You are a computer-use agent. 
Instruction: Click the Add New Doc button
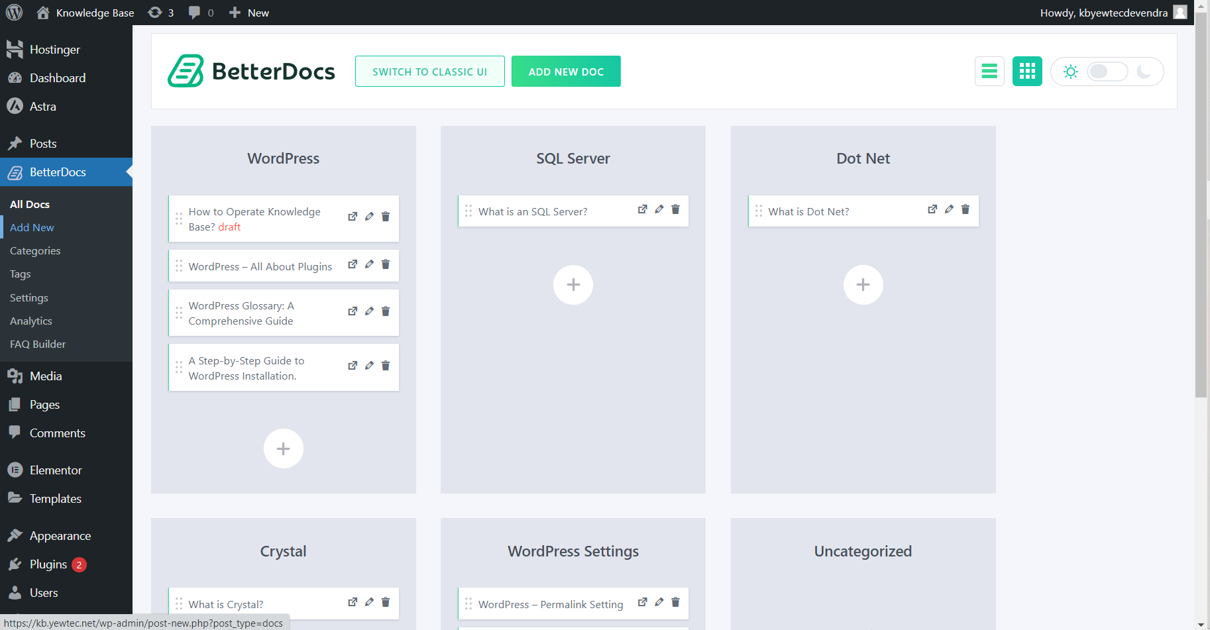[566, 72]
